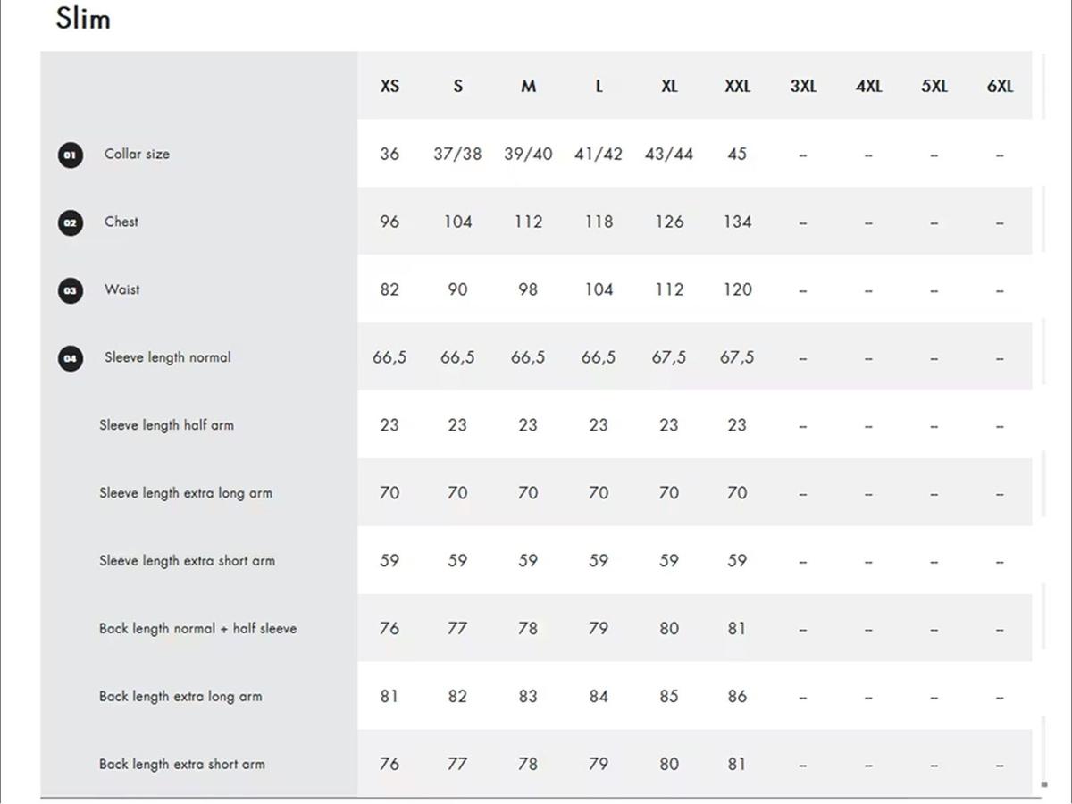The height and width of the screenshot is (804, 1072).
Task: Click the 02 Chest badge icon
Action: pos(71,222)
